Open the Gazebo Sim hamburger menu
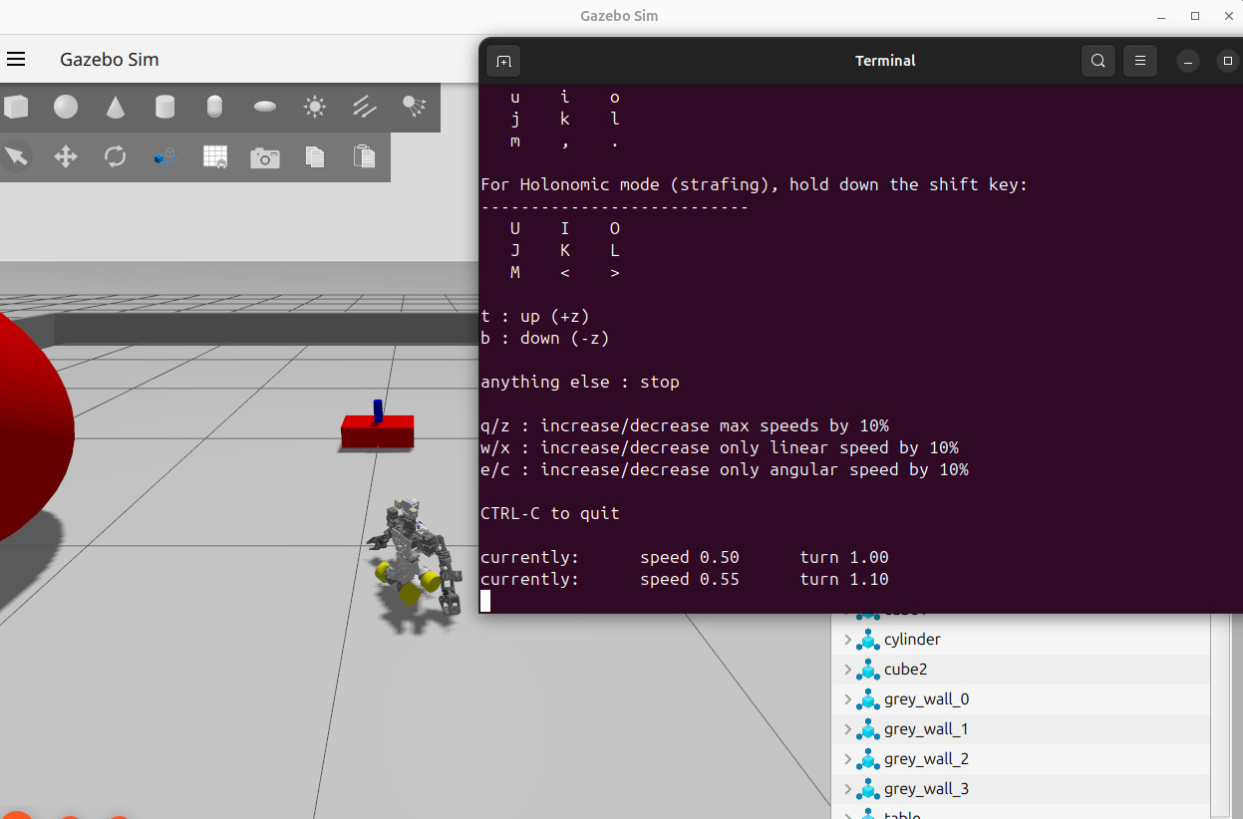 point(16,60)
